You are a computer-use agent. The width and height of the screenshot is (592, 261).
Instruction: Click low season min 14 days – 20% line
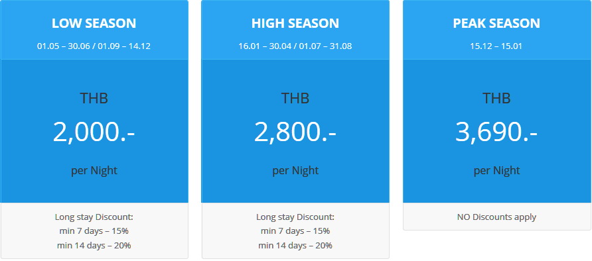pyautogui.click(x=94, y=246)
